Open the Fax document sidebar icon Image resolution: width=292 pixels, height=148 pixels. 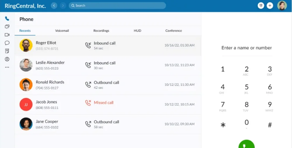click(7, 51)
